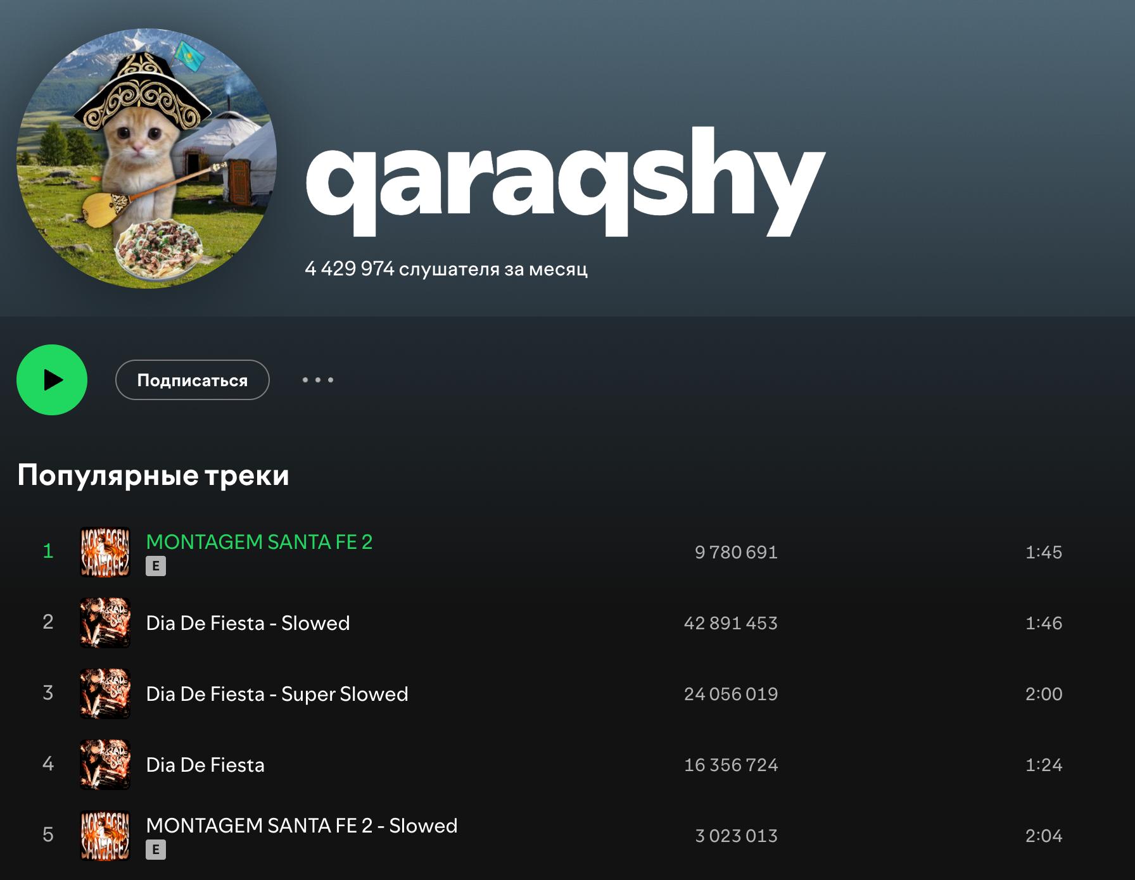
Task: Click the MONTAGEM SANTA FE 2 cover art
Action: [x=105, y=552]
